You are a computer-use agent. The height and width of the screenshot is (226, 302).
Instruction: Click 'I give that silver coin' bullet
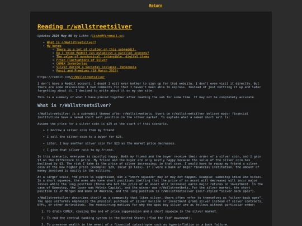[81, 150]
